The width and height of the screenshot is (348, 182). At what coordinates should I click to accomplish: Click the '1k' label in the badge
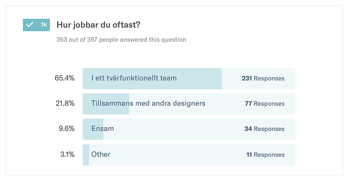(44, 25)
